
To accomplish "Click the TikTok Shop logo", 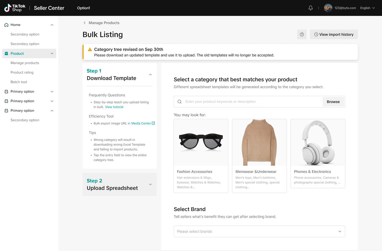I will [15, 8].
